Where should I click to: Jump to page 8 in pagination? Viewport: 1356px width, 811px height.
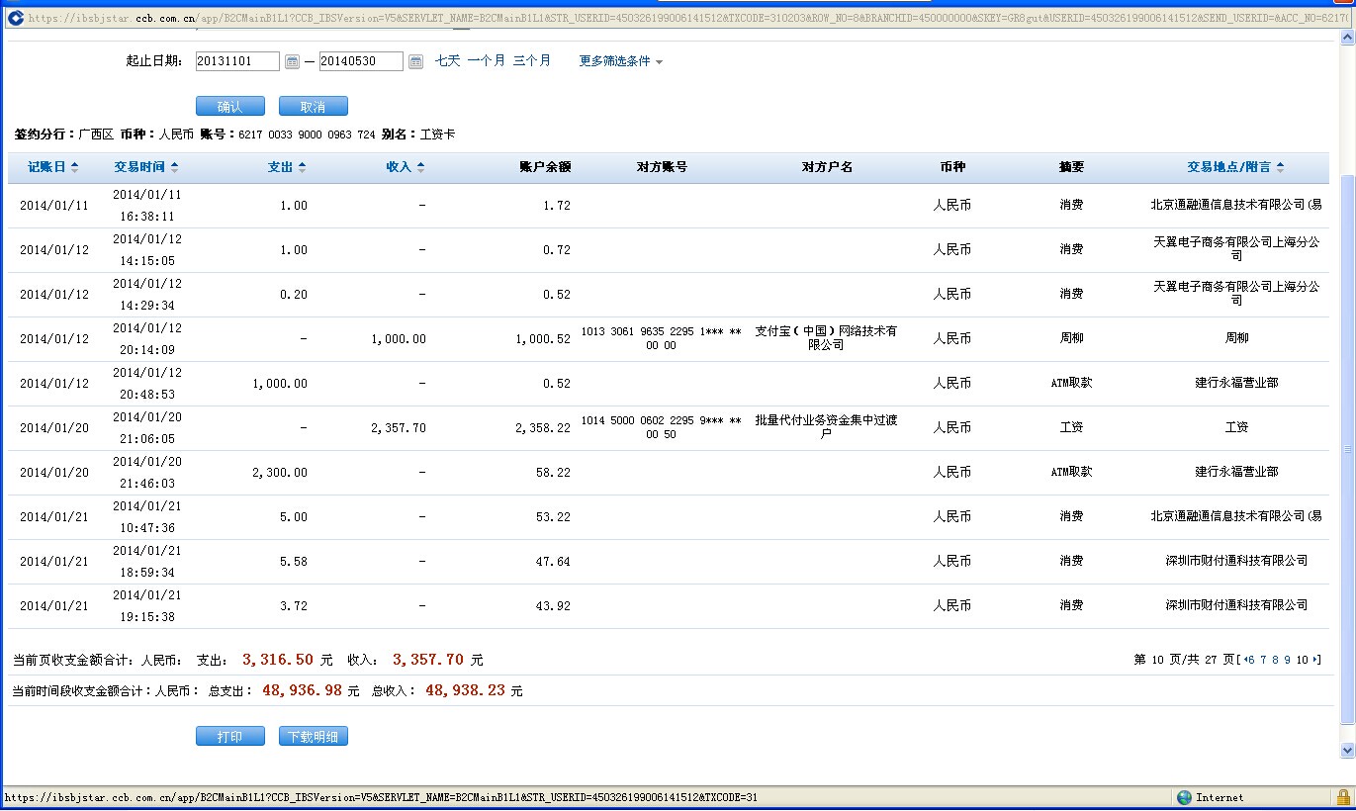point(1275,660)
